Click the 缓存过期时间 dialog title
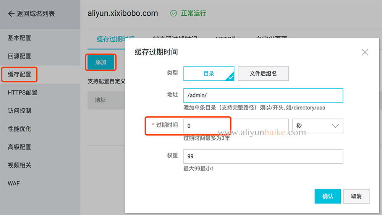The height and width of the screenshot is (215, 382). pyautogui.click(x=156, y=52)
